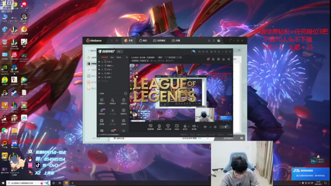Open Task View on the taskbar
331x186 pixels.
[60, 183]
